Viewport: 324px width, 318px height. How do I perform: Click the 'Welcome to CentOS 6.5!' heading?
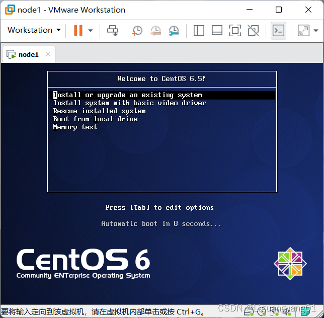click(161, 78)
